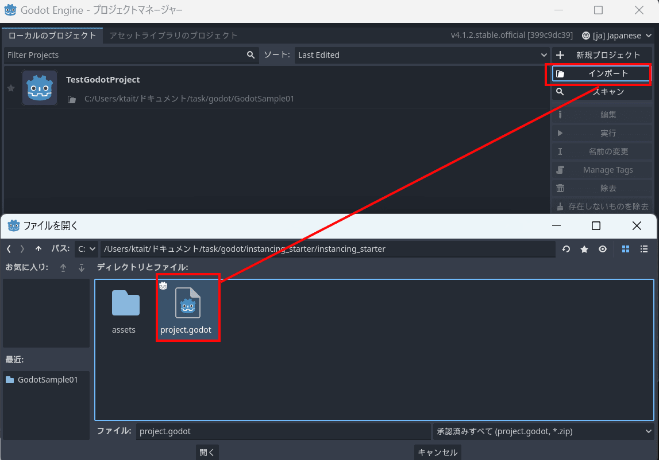Image resolution: width=659 pixels, height=460 pixels.
Task: Click Remove Missing (存在しないものを除去) button
Action: 601,206
